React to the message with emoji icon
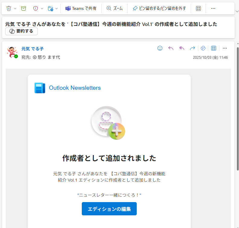239x228 pixels. 160,48
